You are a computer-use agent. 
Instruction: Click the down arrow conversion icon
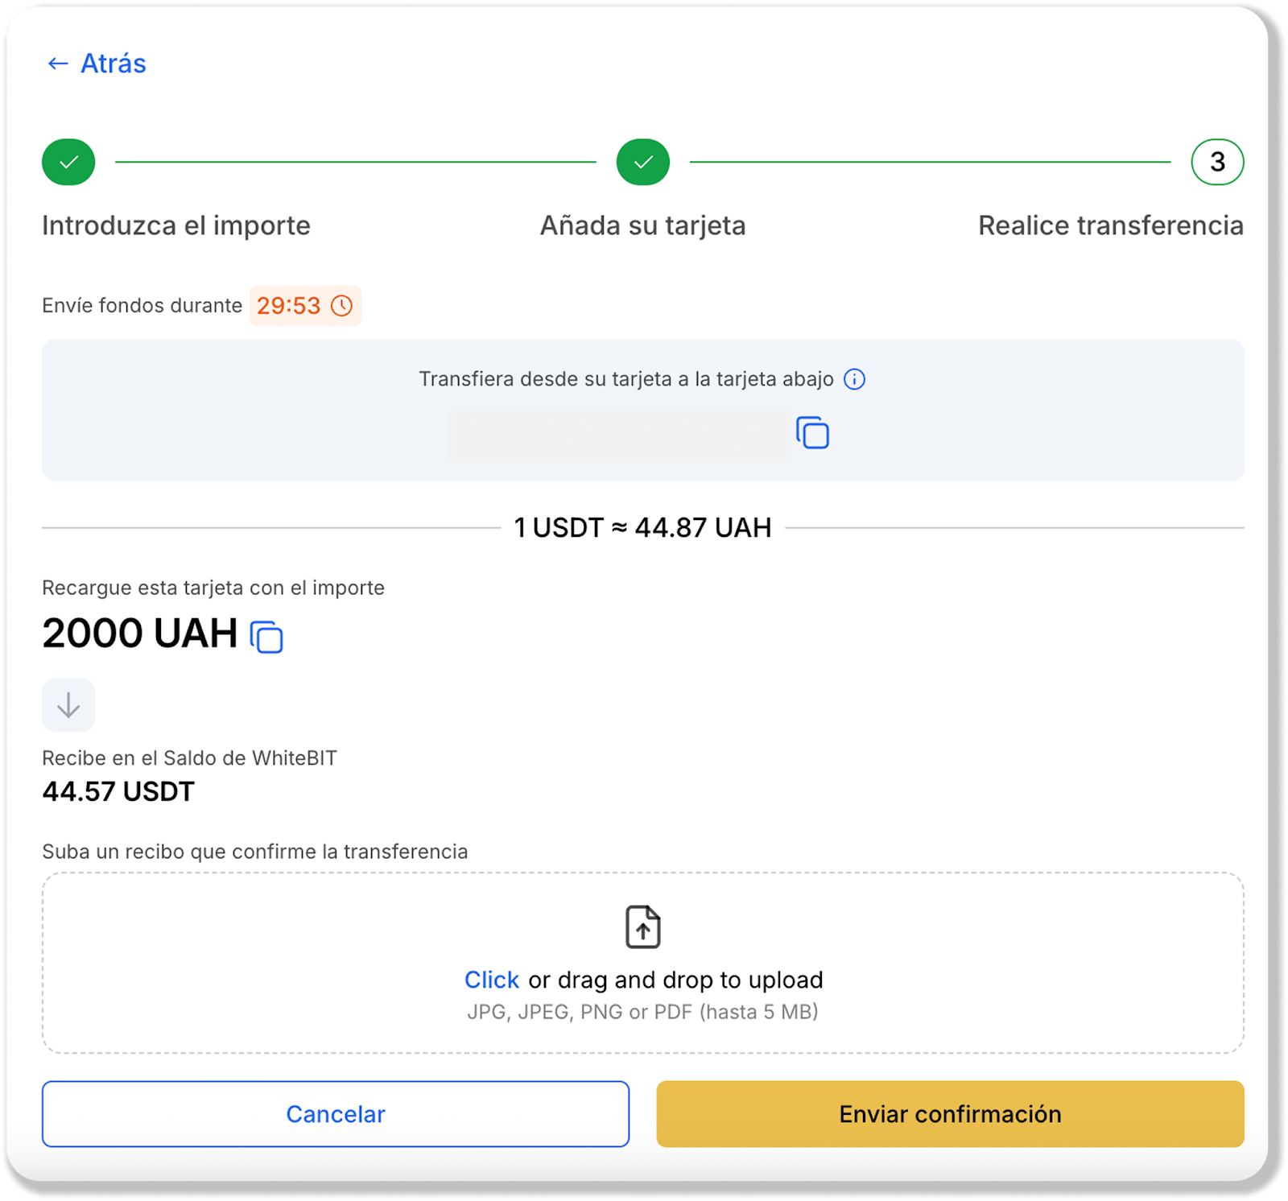[x=68, y=705]
